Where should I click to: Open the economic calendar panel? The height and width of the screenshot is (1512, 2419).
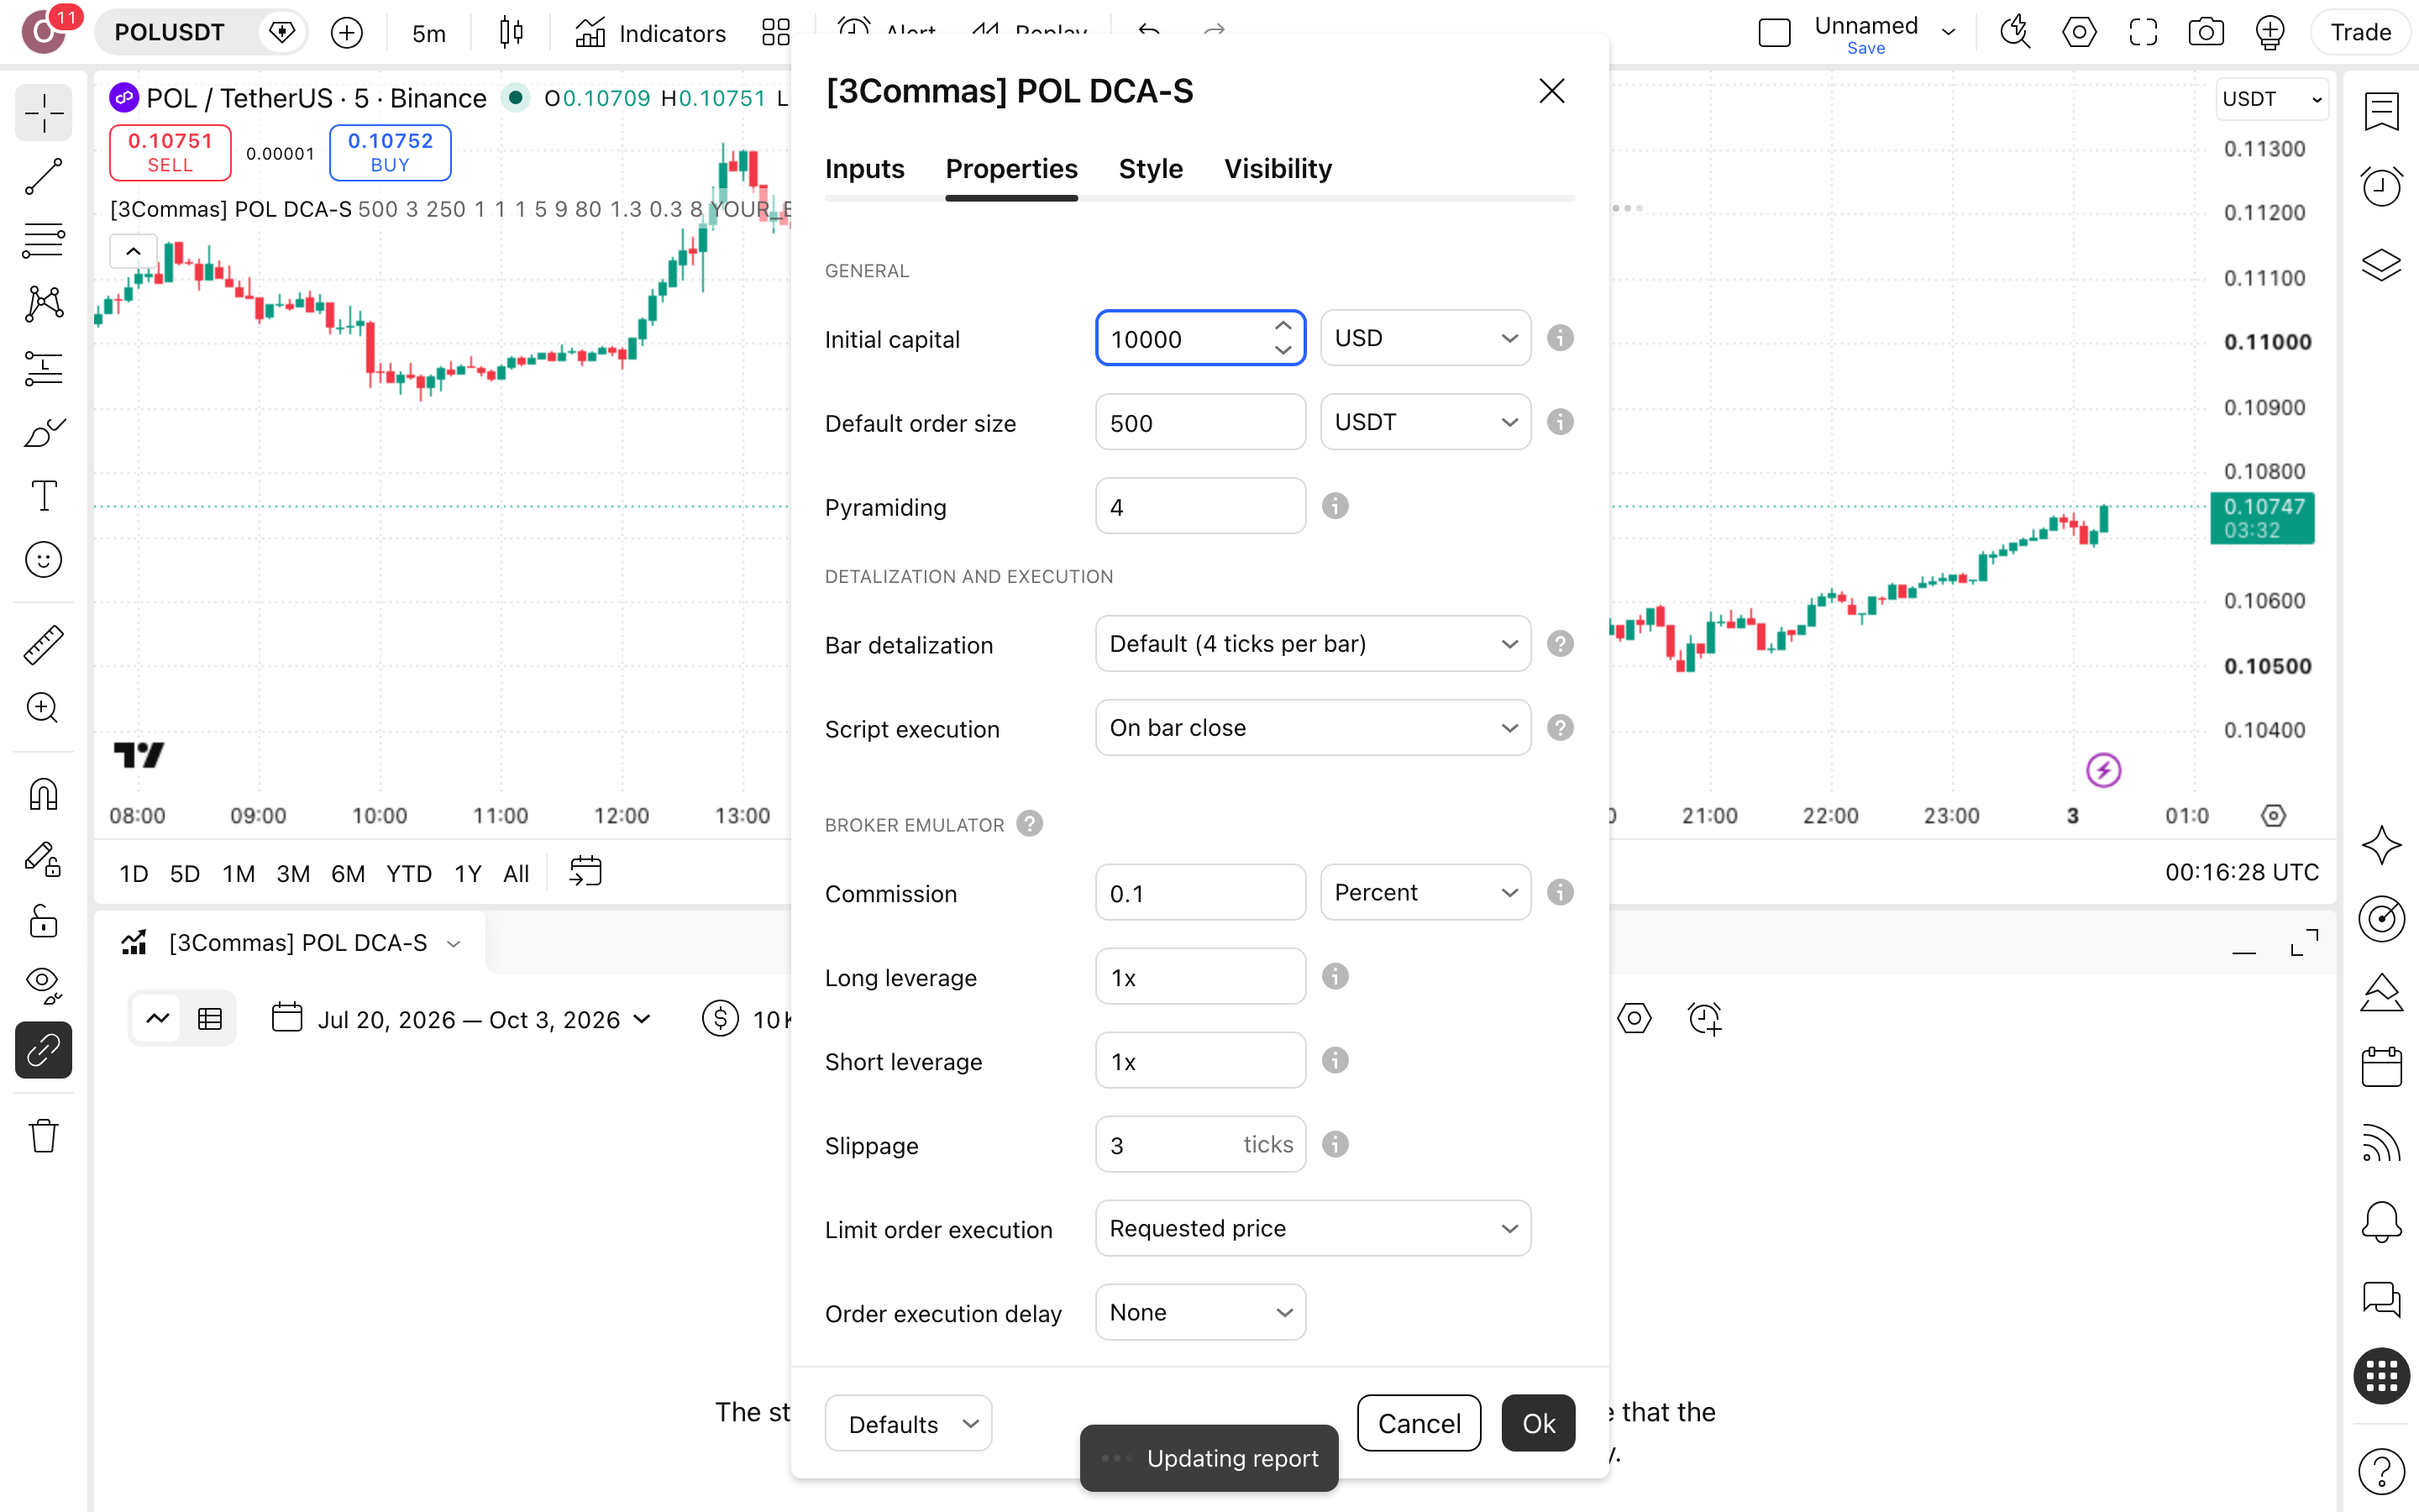2381,1068
